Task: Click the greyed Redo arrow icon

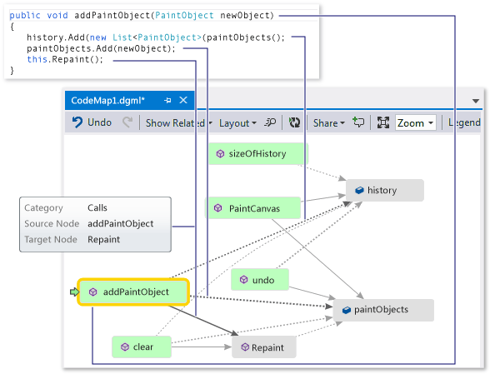Action: coord(127,122)
